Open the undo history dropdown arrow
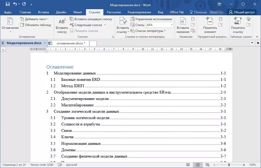Image resolution: width=261 pixels, height=168 pixels. [x=19, y=4]
